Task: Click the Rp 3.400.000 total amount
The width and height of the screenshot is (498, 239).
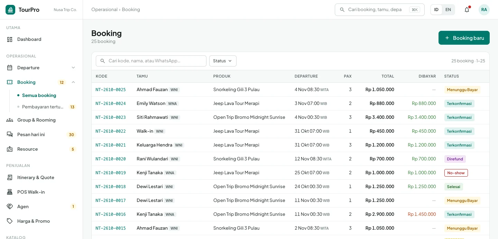Action: point(380,117)
